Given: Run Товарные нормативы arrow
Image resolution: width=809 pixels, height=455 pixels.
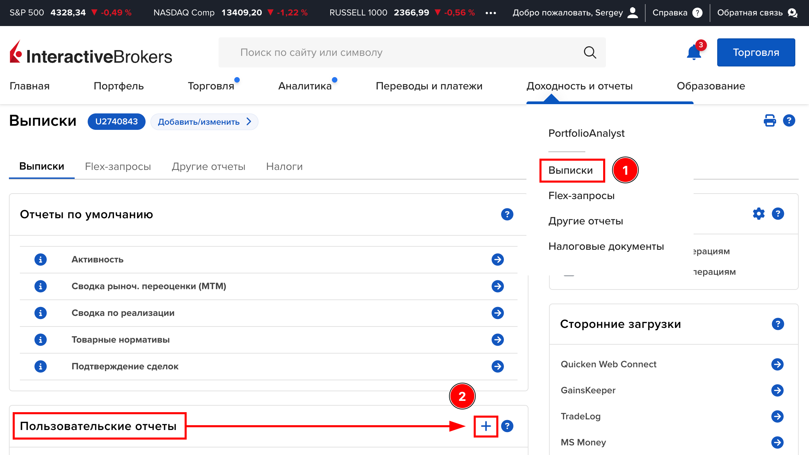Looking at the screenshot, I should pyautogui.click(x=498, y=340).
